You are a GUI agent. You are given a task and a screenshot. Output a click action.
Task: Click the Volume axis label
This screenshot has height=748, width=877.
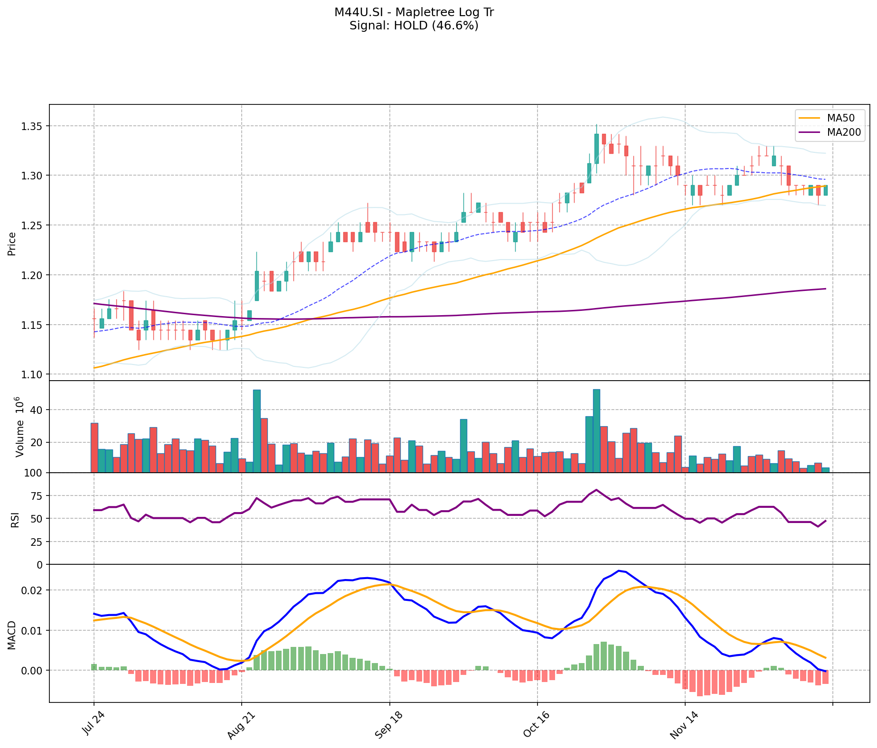[19, 427]
